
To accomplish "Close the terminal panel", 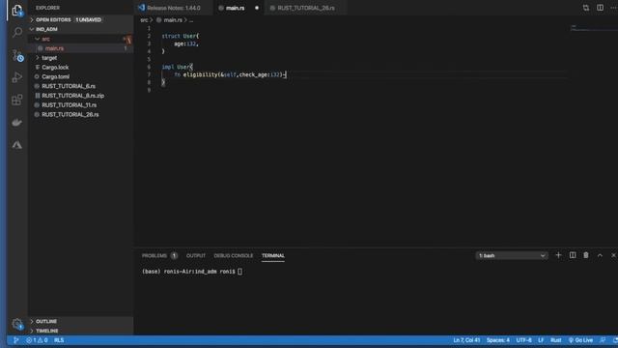I will pos(613,255).
